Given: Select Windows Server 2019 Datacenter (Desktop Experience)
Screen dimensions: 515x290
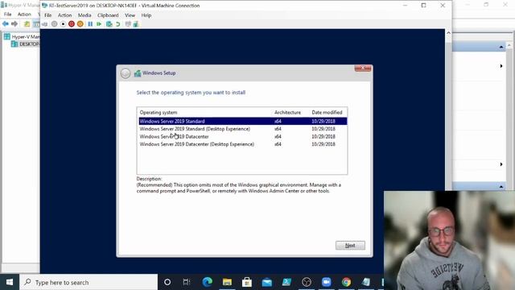Looking at the screenshot, I should click(x=243, y=144).
